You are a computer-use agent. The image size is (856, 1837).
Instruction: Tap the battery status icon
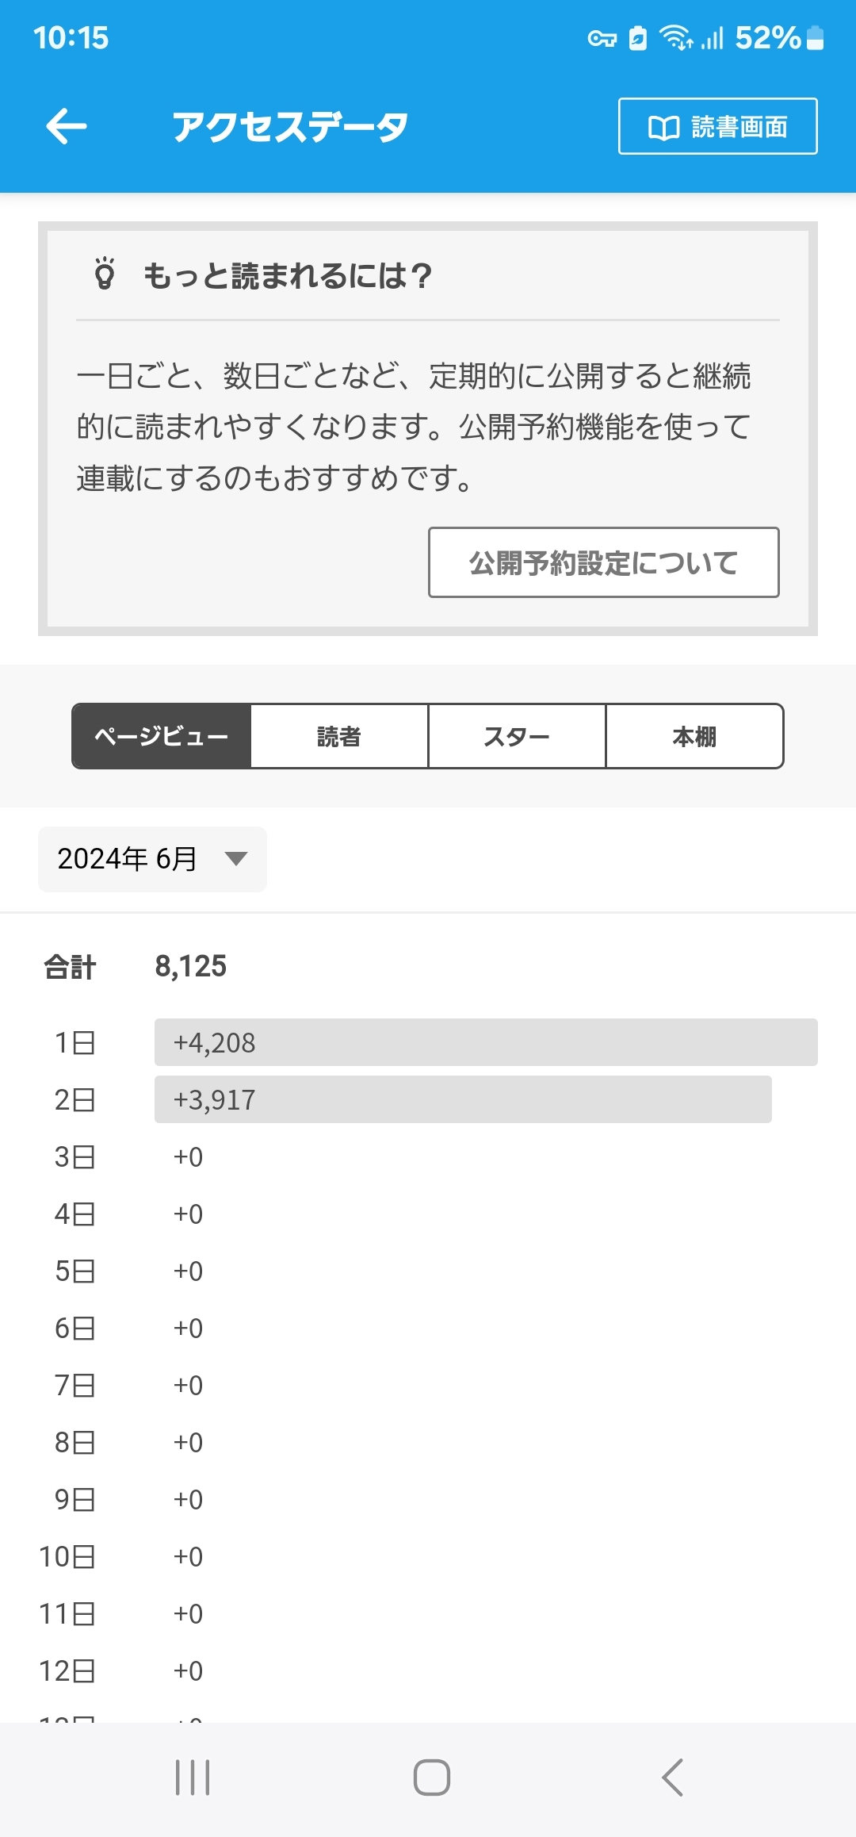[x=815, y=37]
